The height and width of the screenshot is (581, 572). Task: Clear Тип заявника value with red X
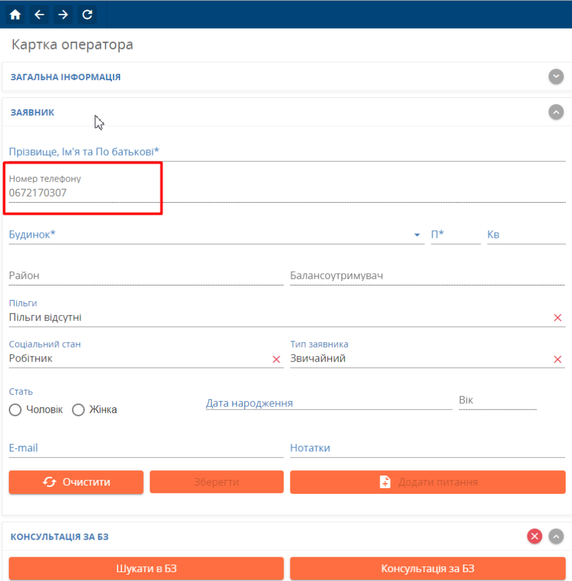(557, 359)
